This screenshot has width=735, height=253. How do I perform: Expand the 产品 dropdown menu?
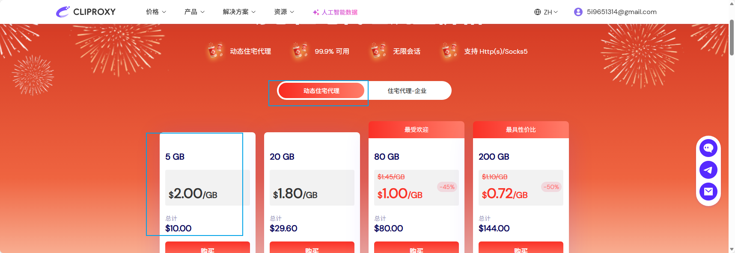click(194, 12)
